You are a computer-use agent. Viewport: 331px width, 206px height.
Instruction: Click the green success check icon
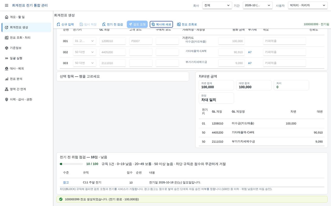coord(61,199)
